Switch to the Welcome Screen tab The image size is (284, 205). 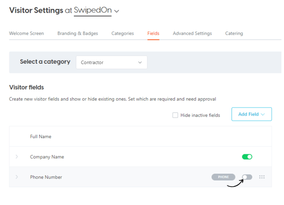coord(26,33)
